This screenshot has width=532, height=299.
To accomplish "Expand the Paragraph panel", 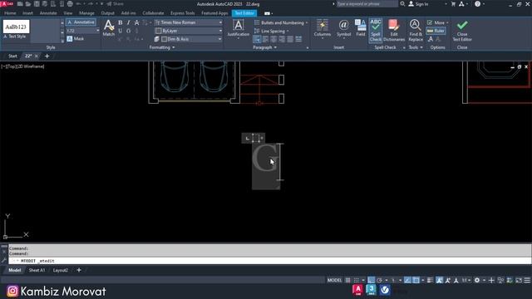I will point(264,47).
